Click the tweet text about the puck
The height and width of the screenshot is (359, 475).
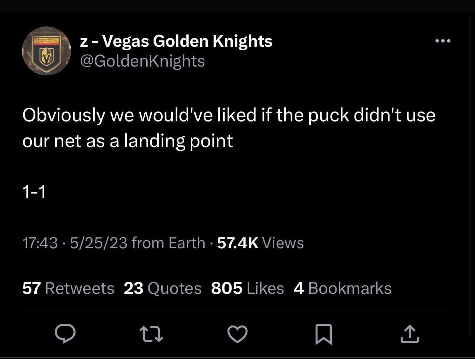tap(228, 128)
